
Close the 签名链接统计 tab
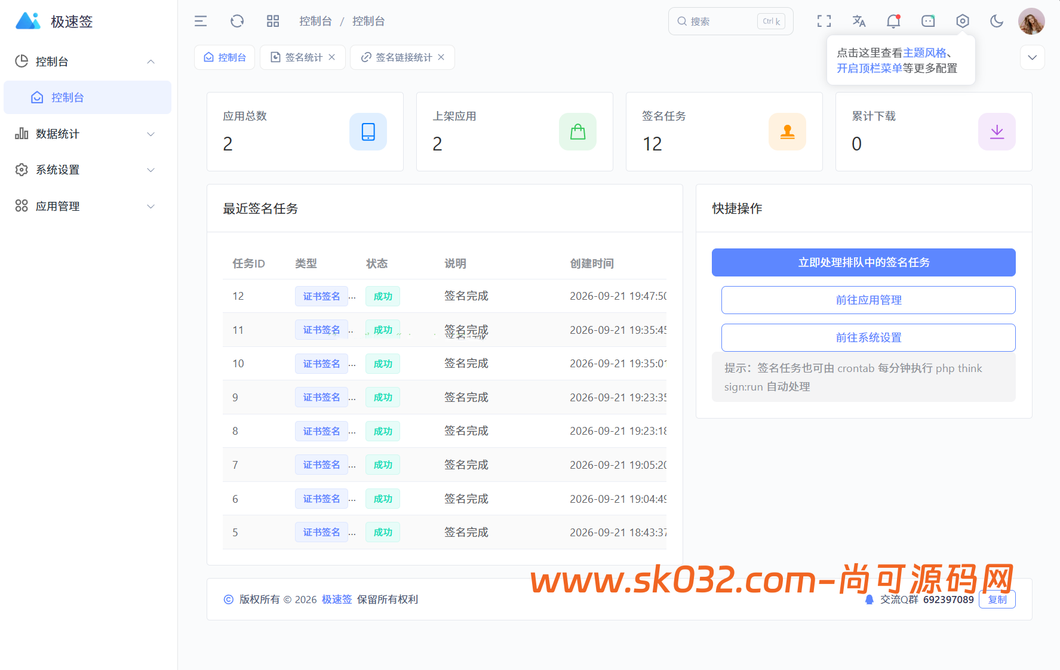pos(441,57)
